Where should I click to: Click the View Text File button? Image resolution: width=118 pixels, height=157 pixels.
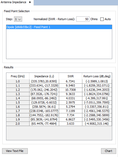(x=15, y=151)
